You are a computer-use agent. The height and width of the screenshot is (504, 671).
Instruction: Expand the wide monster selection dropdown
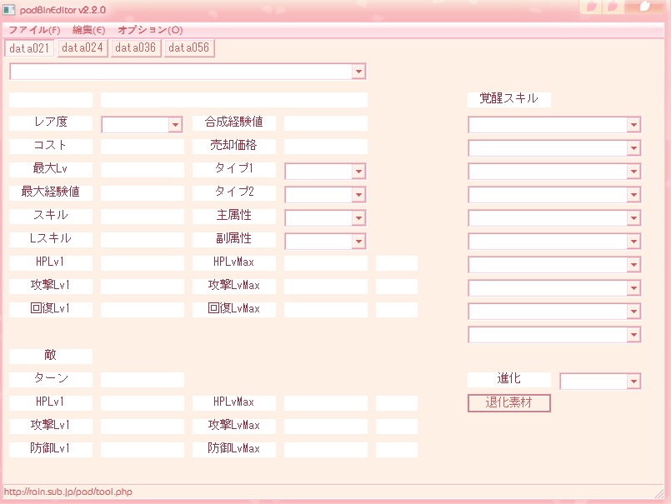pyautogui.click(x=188, y=72)
